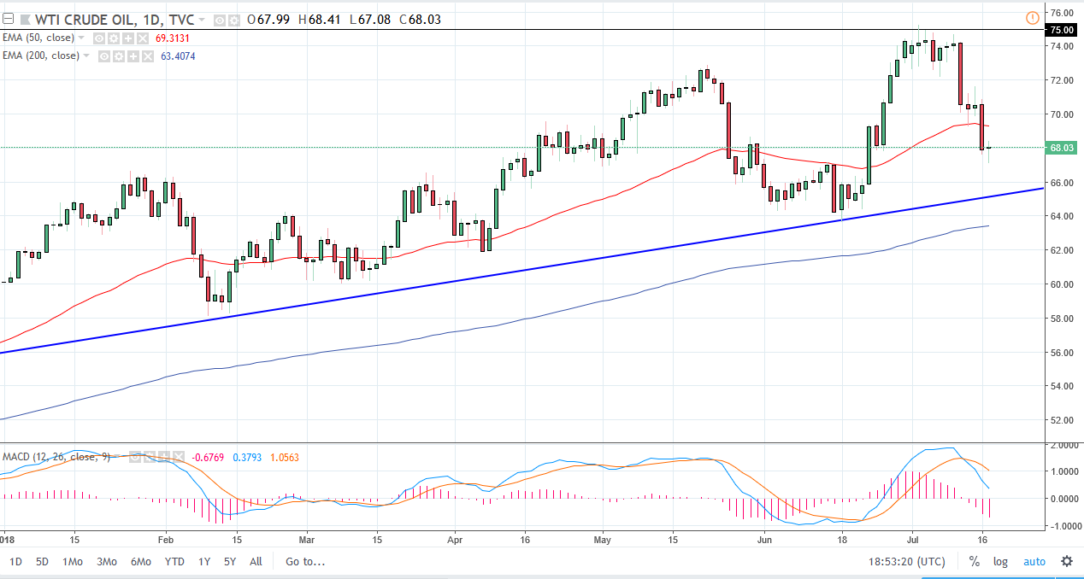Screen dimensions: 1084x579
Task: Click the plus icon beside EMA (200, close)
Action: [x=134, y=56]
